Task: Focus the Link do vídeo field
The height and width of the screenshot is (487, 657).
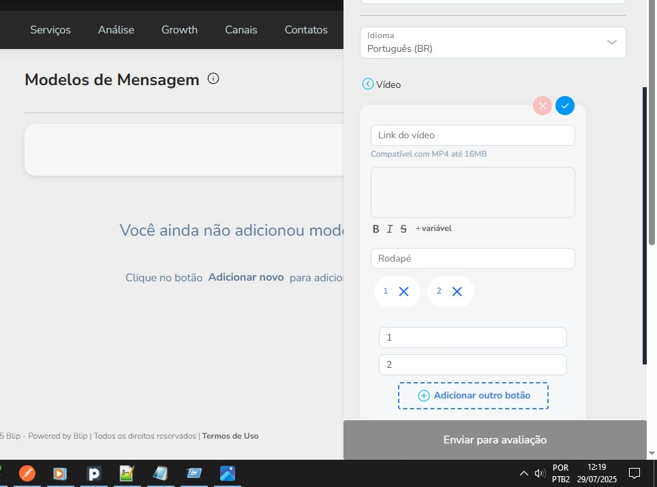Action: [472, 136]
